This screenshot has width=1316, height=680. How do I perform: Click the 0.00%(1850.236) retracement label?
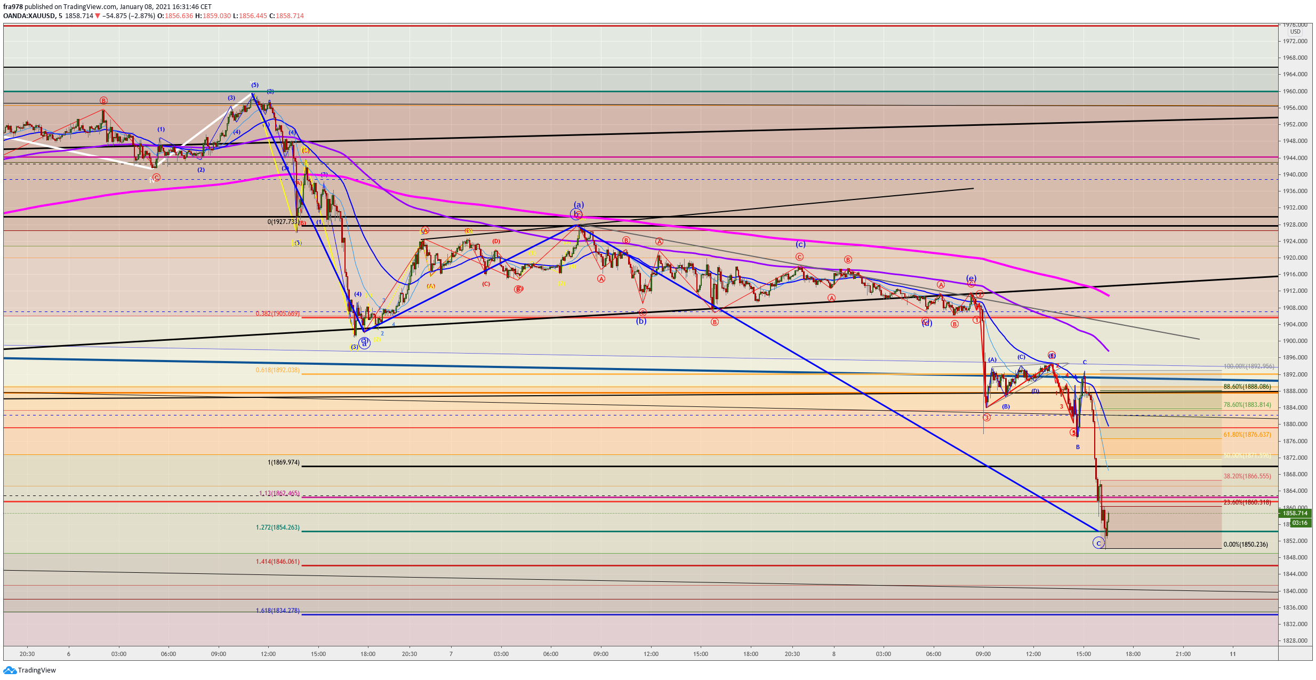tap(1246, 545)
